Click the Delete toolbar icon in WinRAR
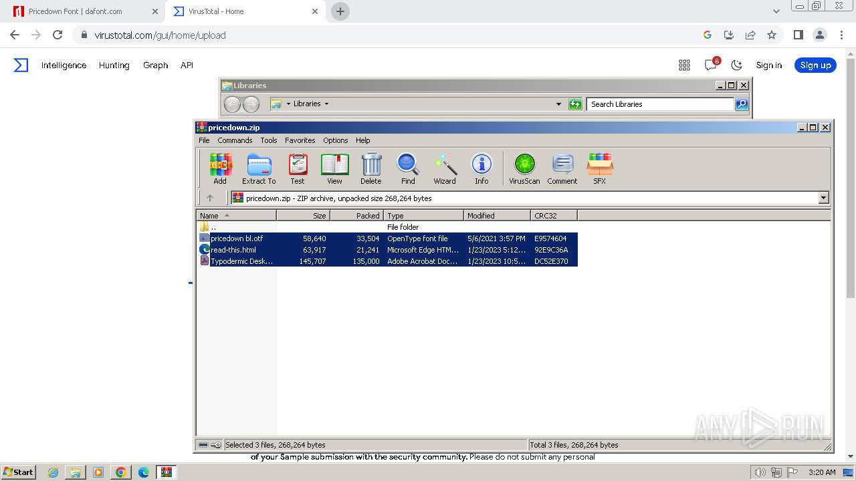Screen dimensions: 856x481 (371, 169)
